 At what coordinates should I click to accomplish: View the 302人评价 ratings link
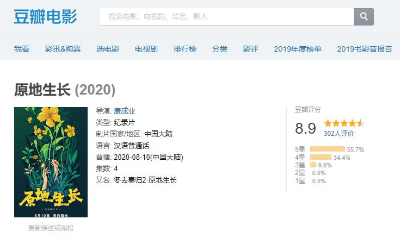point(339,133)
